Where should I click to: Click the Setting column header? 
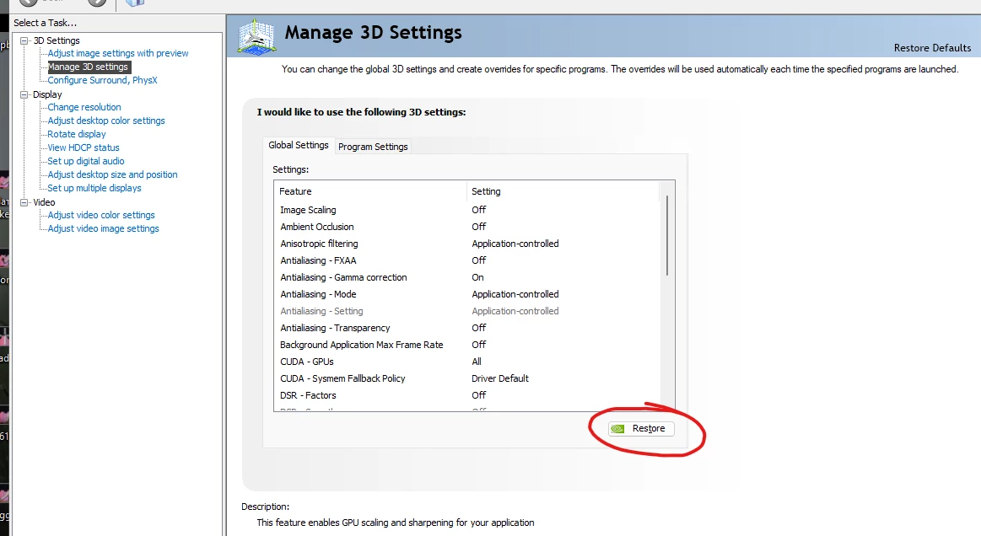point(563,191)
